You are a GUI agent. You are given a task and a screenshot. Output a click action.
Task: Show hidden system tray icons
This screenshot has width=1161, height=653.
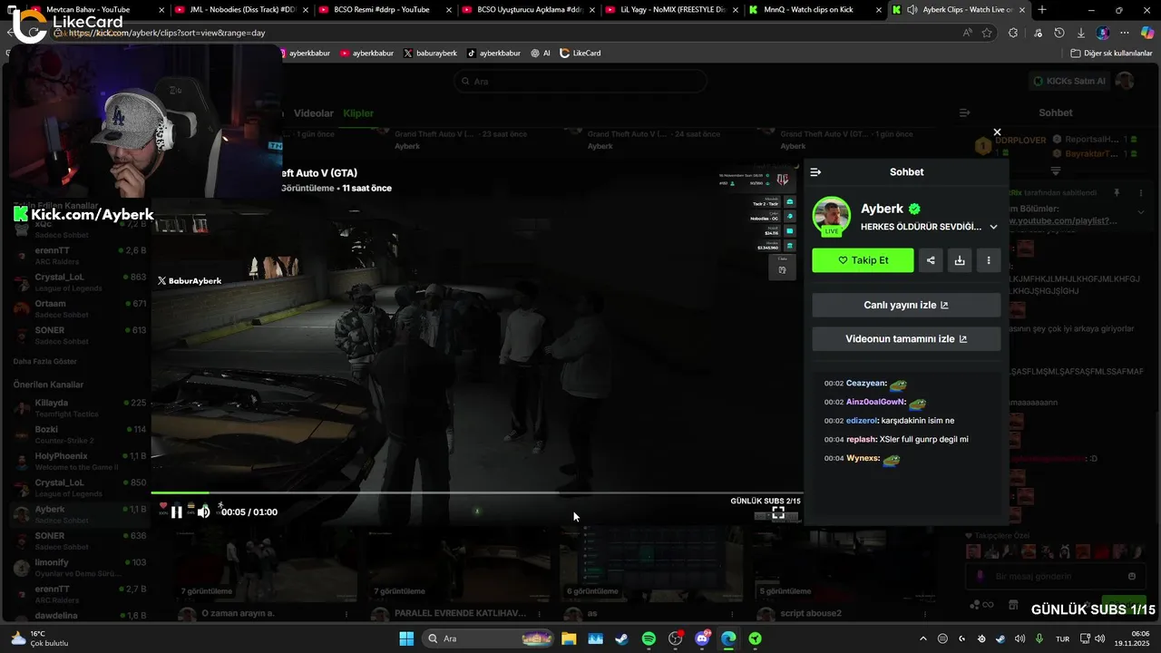click(923, 638)
